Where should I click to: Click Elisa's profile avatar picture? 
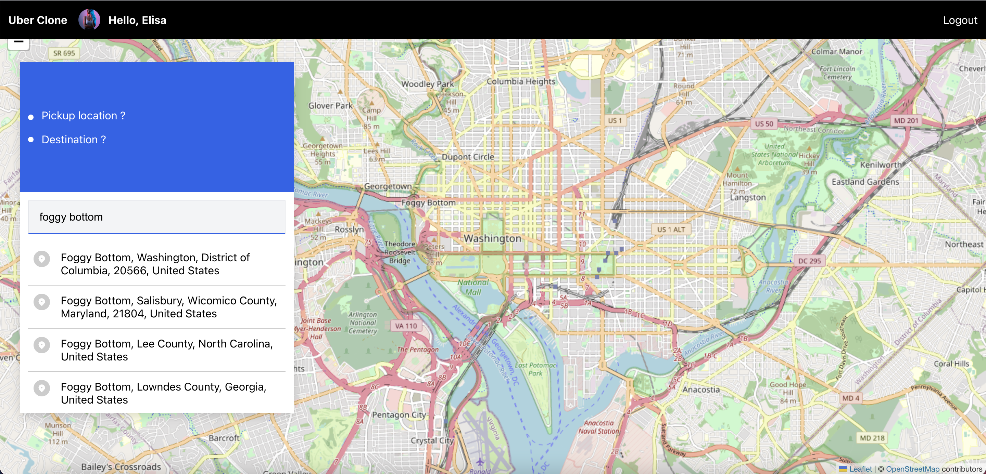click(x=89, y=20)
